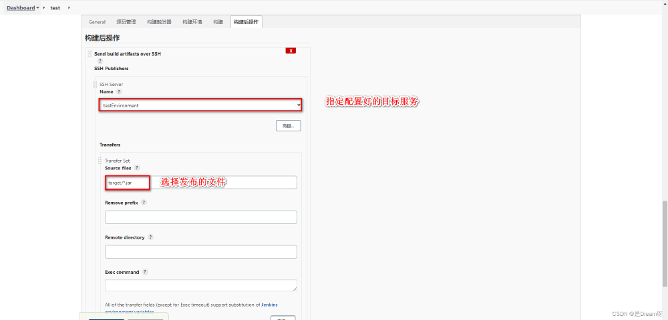
Task: Switch to the General tab
Action: tap(97, 22)
